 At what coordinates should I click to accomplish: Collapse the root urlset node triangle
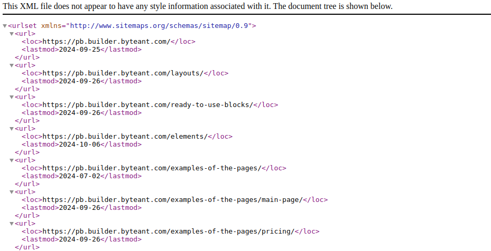pos(5,26)
